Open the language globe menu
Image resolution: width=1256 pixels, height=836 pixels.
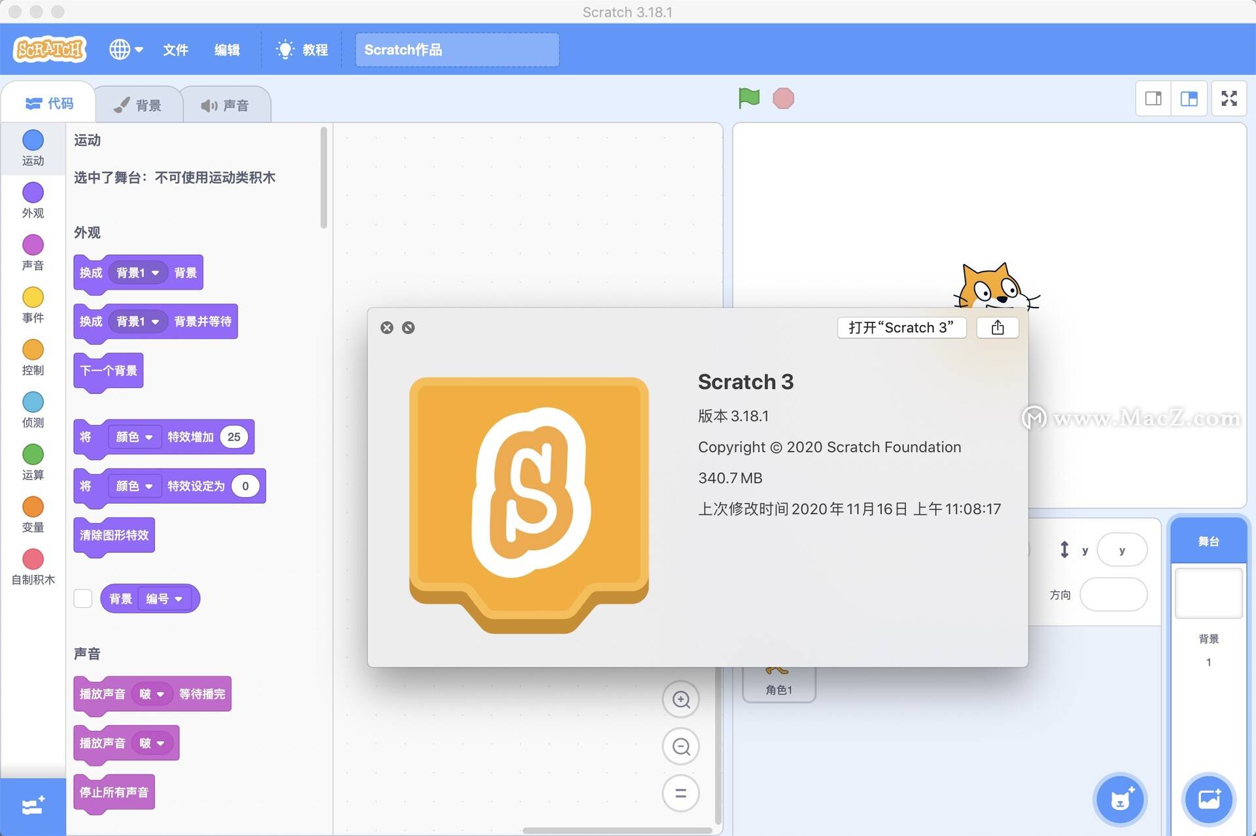(126, 49)
